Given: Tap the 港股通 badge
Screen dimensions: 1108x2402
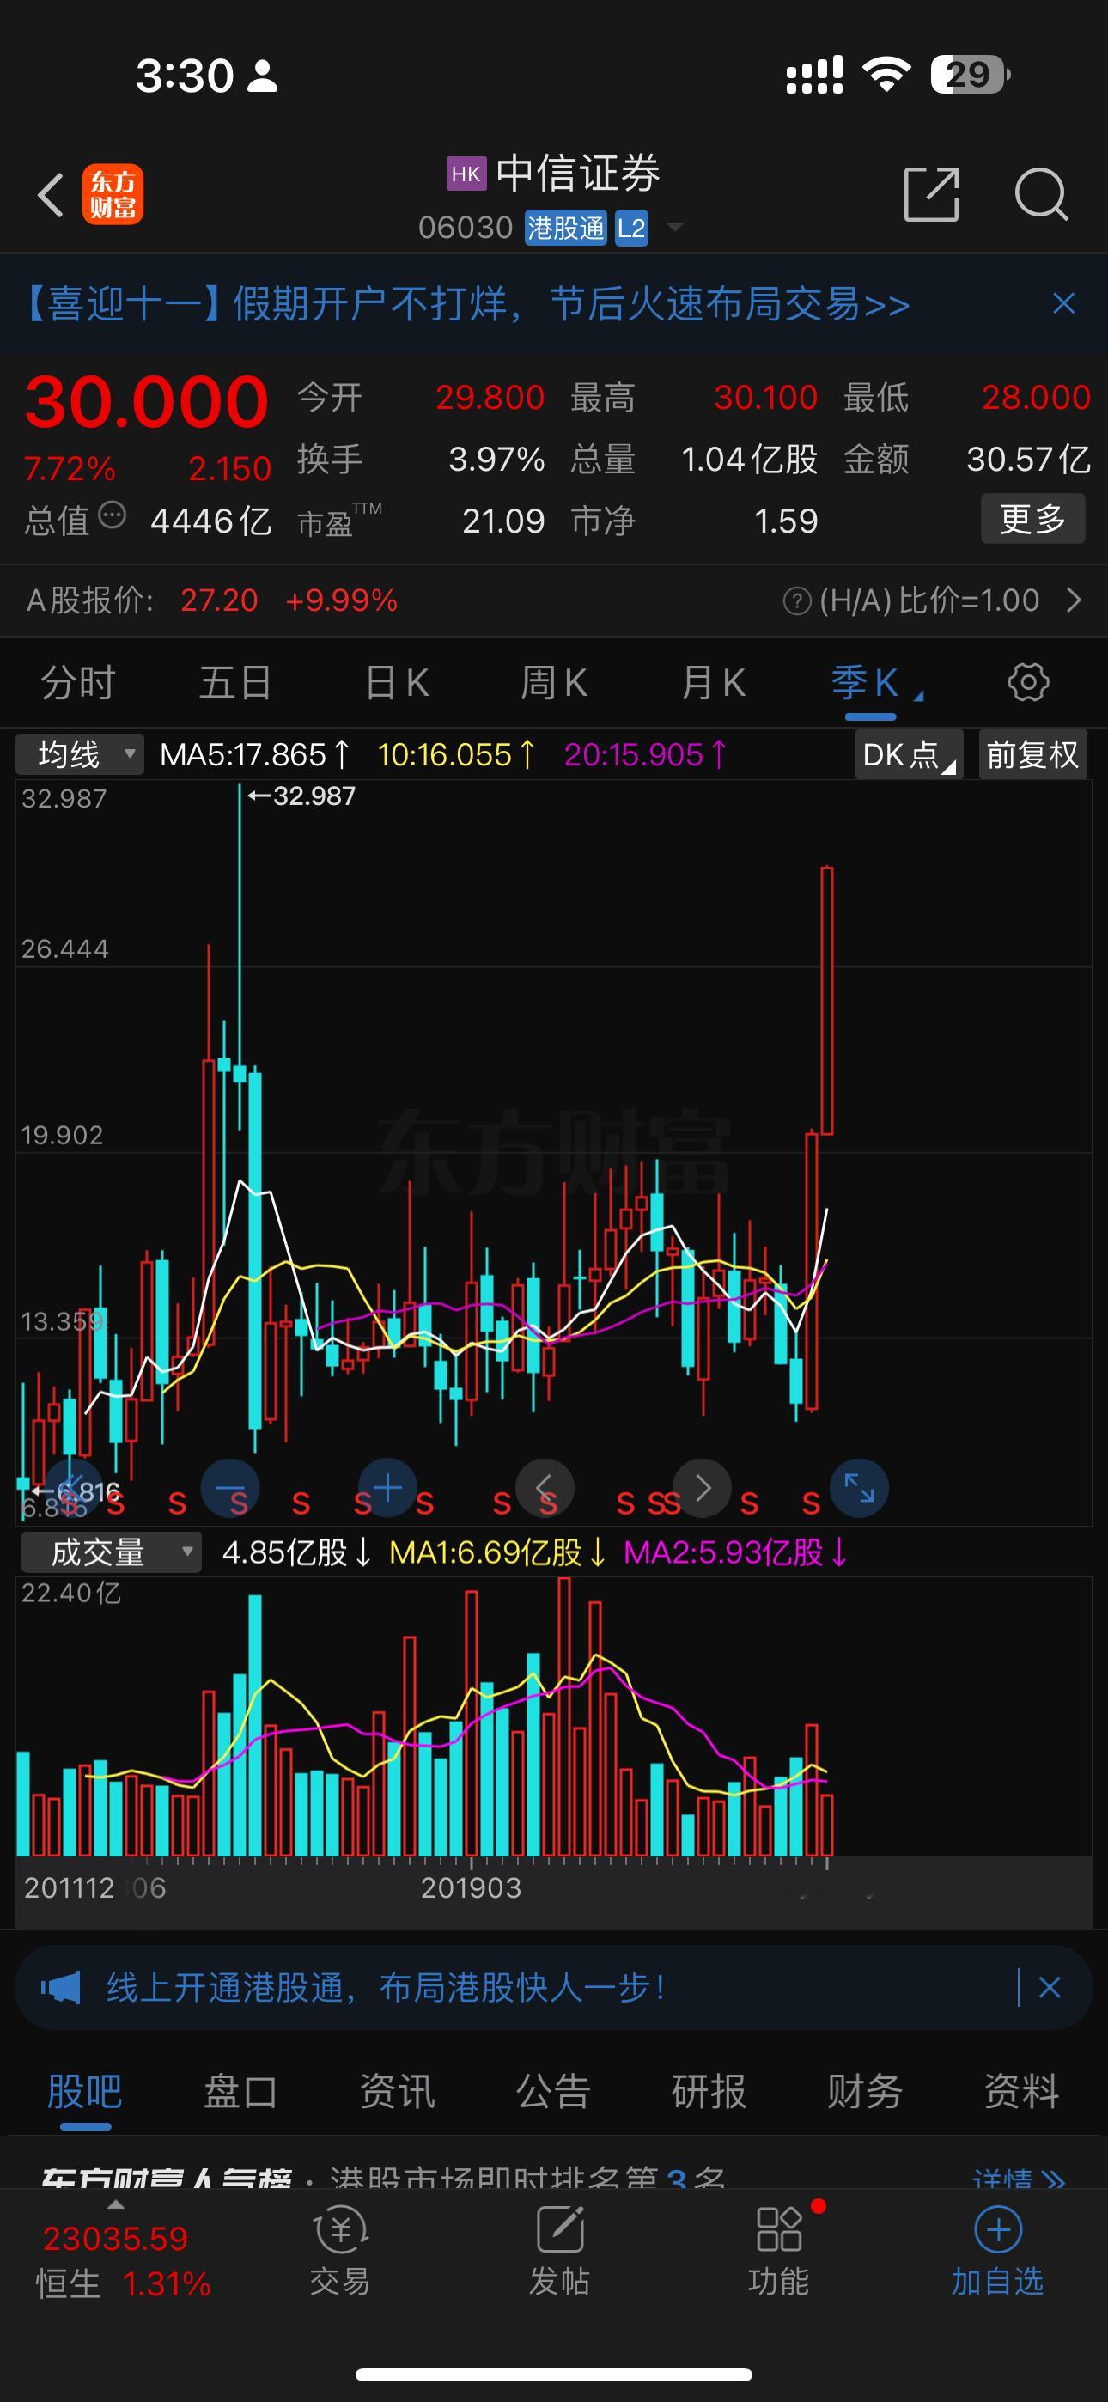Looking at the screenshot, I should pyautogui.click(x=565, y=228).
